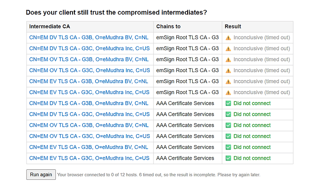Click warning icon for EM EV G3C emSign row
The width and height of the screenshot is (315, 183).
coord(228,93)
